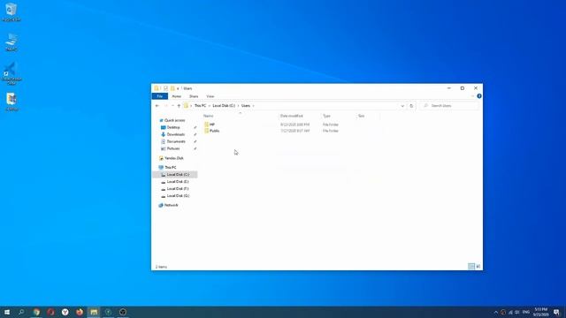Viewport: 566px width, 318px height.
Task: Switch to large icons view layout
Action: (x=478, y=267)
